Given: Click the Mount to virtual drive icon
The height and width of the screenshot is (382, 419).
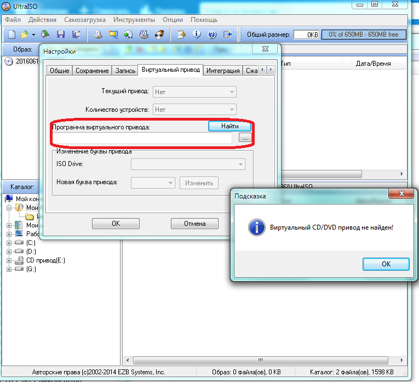Looking at the screenshot, I should pyautogui.click(x=144, y=35).
